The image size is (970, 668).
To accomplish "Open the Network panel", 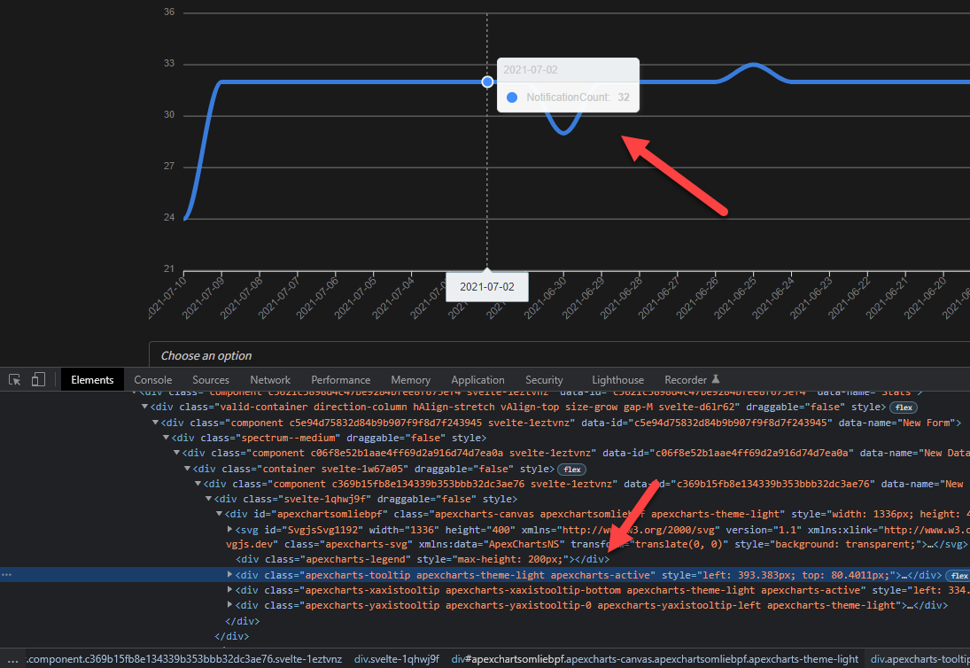I will click(x=270, y=379).
